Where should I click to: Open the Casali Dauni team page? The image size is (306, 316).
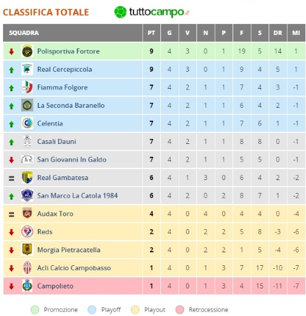(57, 141)
